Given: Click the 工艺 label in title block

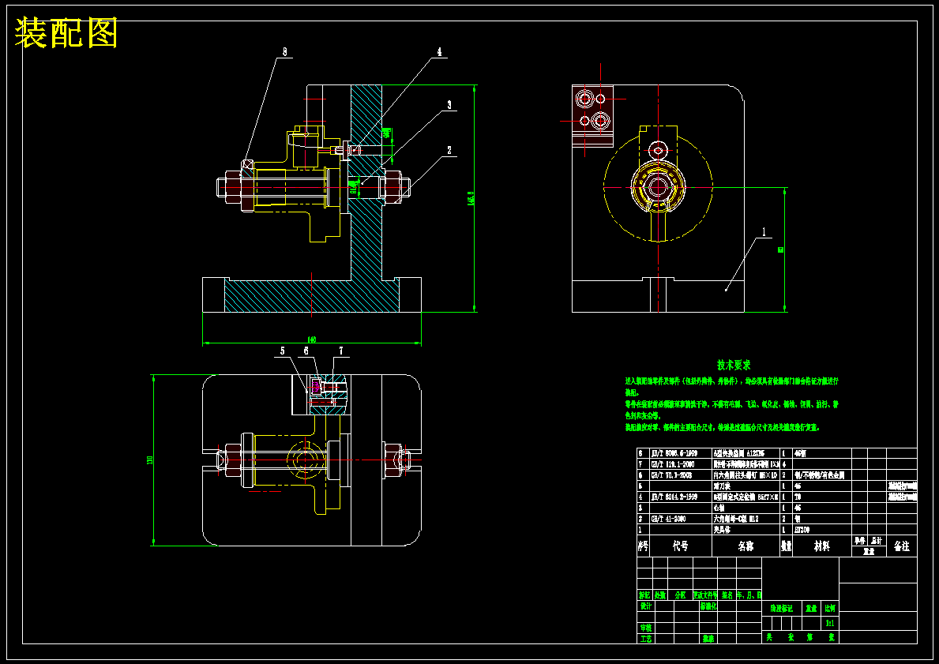Looking at the screenshot, I should pos(645,639).
